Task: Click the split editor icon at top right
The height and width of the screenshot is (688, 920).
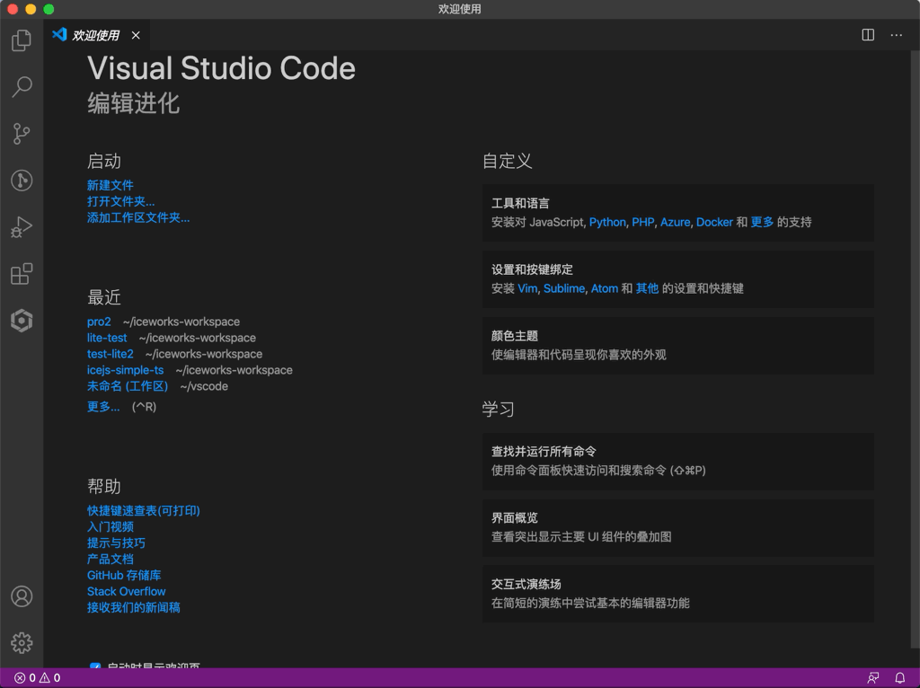Action: pos(867,35)
